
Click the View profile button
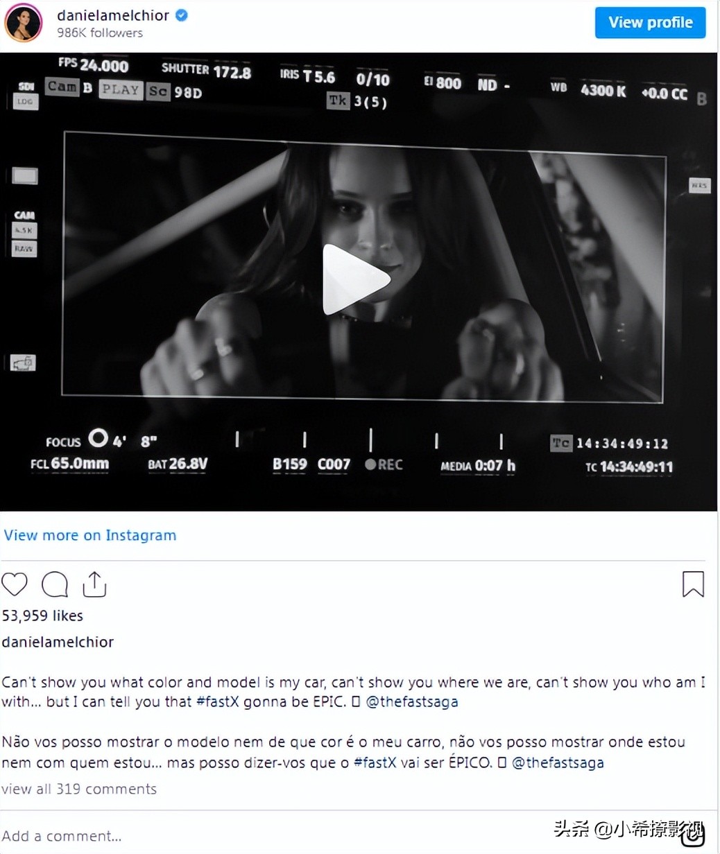coord(650,22)
